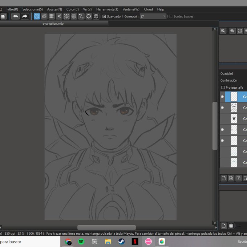Click the fit-to-window icon in navigator
This screenshot has width=247, height=247.
point(240,31)
